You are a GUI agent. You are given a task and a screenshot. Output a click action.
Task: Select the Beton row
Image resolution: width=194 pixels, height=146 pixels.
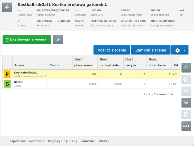click(91, 84)
